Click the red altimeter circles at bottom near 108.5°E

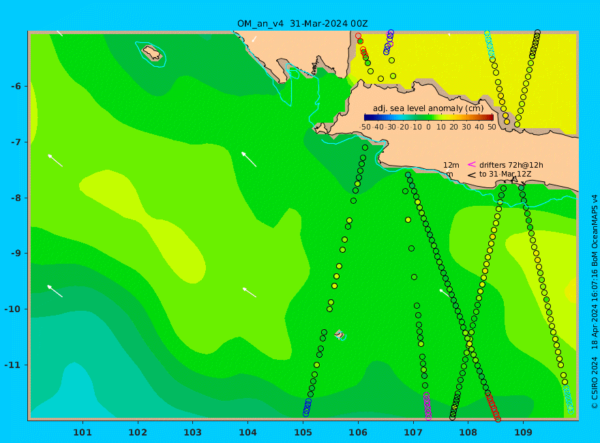[493, 406]
